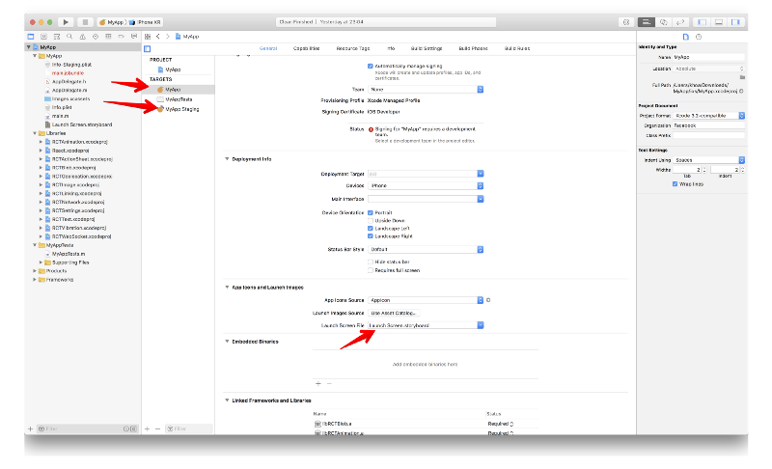Collapse the Libraries folder

click(35, 133)
